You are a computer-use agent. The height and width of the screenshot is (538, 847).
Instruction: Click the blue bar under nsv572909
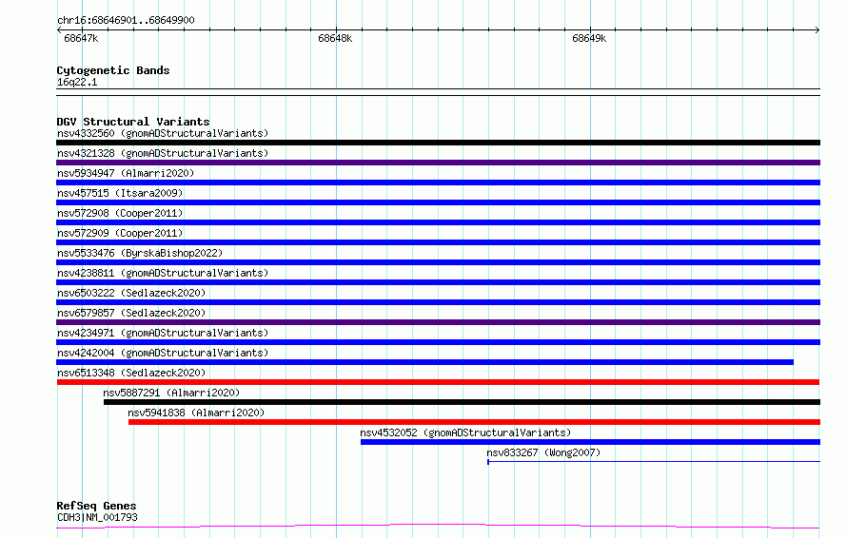tap(438, 242)
